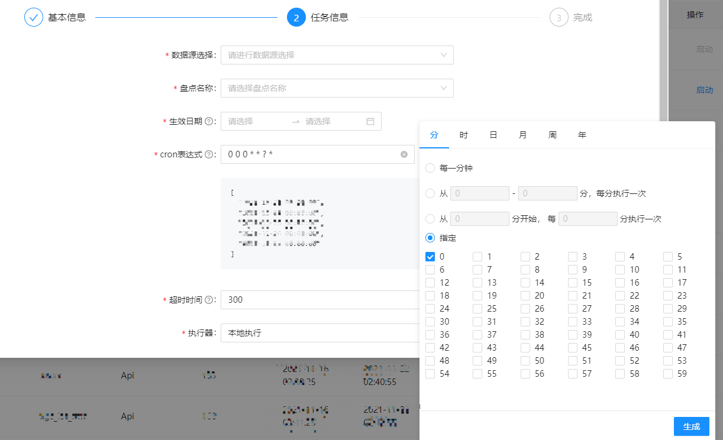Switch to the 周 tab

point(553,135)
